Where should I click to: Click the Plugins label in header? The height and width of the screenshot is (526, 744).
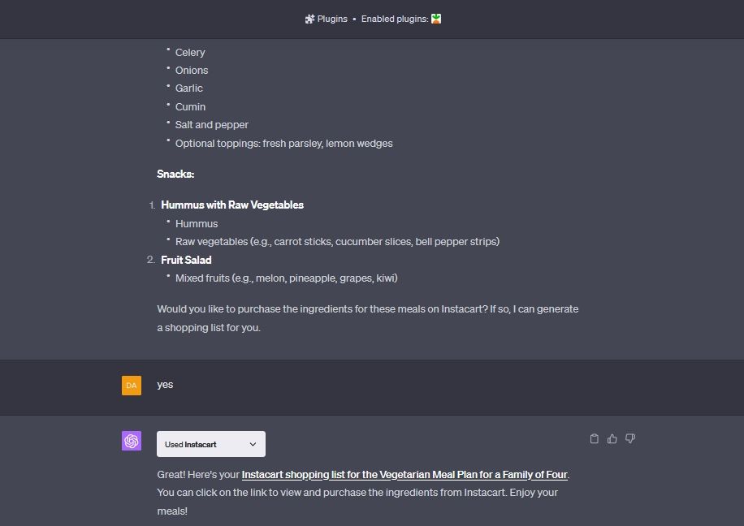[332, 19]
